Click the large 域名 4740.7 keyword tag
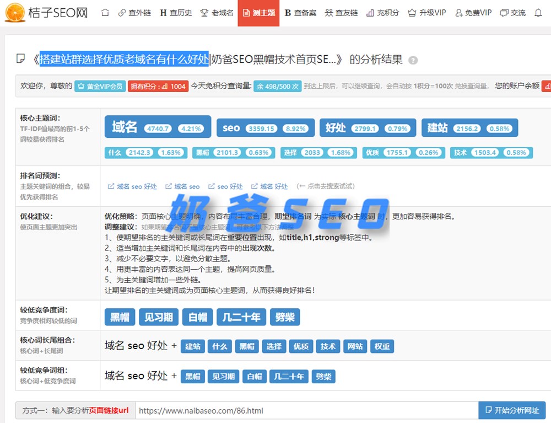Screen dimensions: 551x423 click(x=158, y=127)
